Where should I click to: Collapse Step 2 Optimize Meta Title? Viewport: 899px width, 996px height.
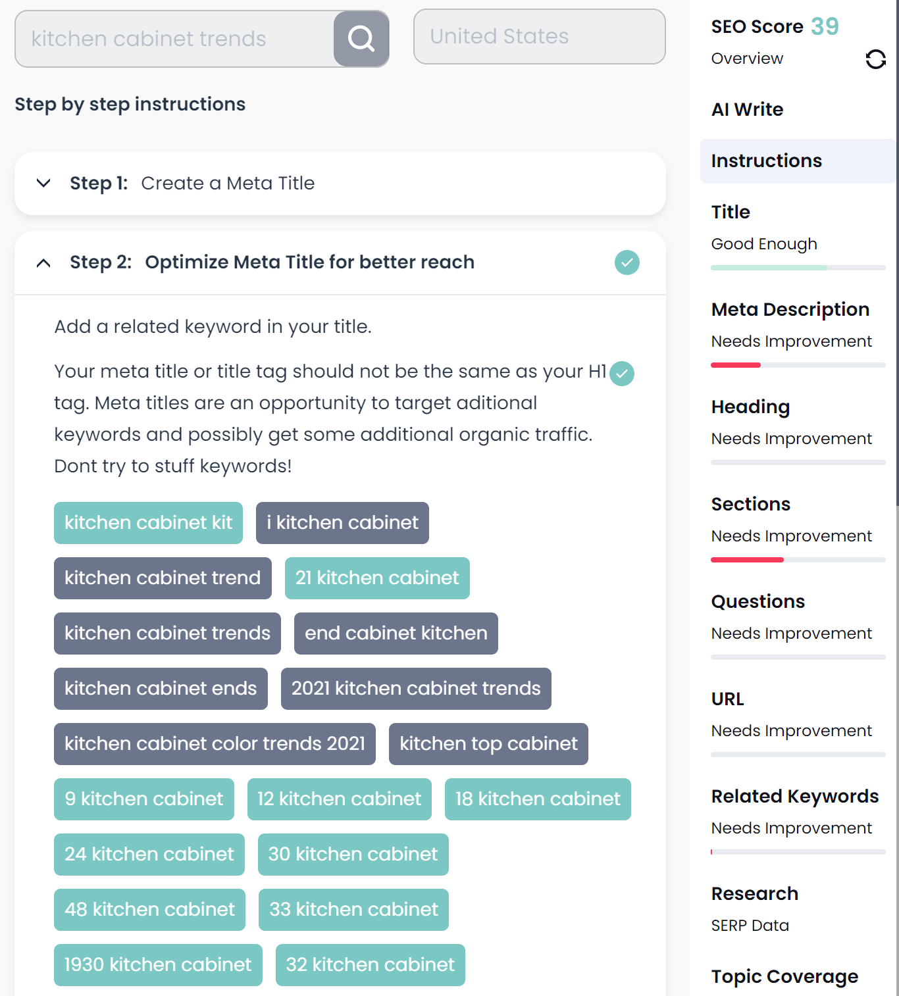(x=43, y=262)
